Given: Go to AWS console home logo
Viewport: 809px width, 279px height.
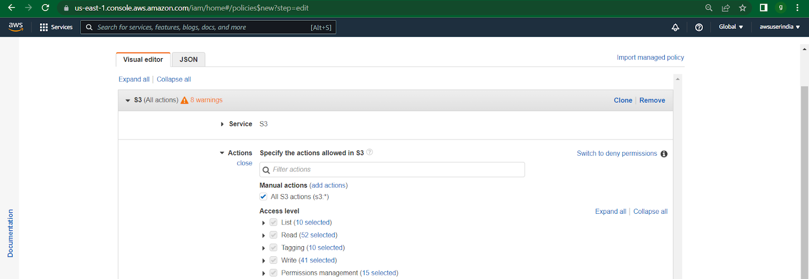Looking at the screenshot, I should click(x=16, y=27).
